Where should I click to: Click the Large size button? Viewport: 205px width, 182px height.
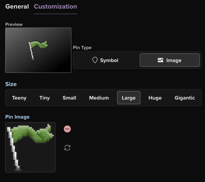(129, 98)
